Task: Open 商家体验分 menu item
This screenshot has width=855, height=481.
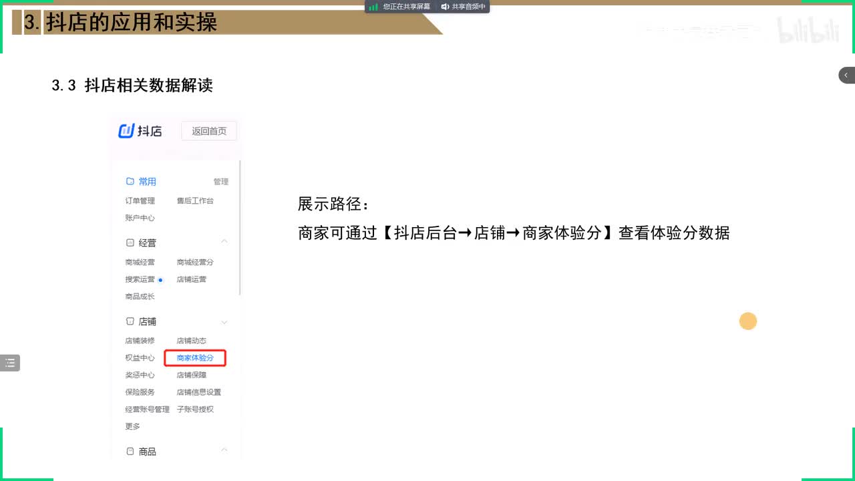Action: [x=195, y=358]
